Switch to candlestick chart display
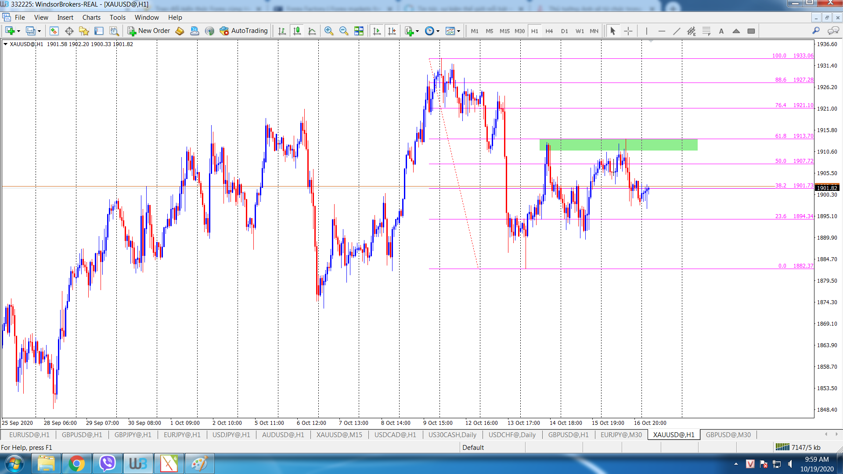The image size is (843, 474). (x=297, y=31)
